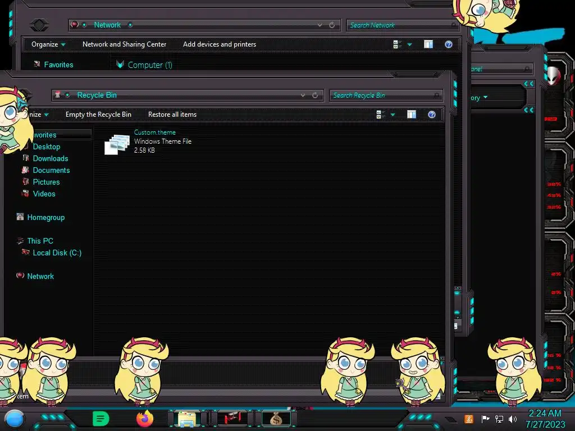The height and width of the screenshot is (431, 575).
Task: Open Local Disk (C:) in navigation pane
Action: point(57,253)
